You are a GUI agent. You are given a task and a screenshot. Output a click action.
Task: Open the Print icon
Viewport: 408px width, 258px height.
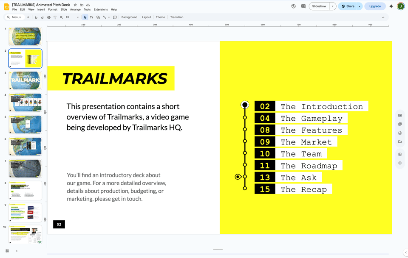[x=48, y=17]
